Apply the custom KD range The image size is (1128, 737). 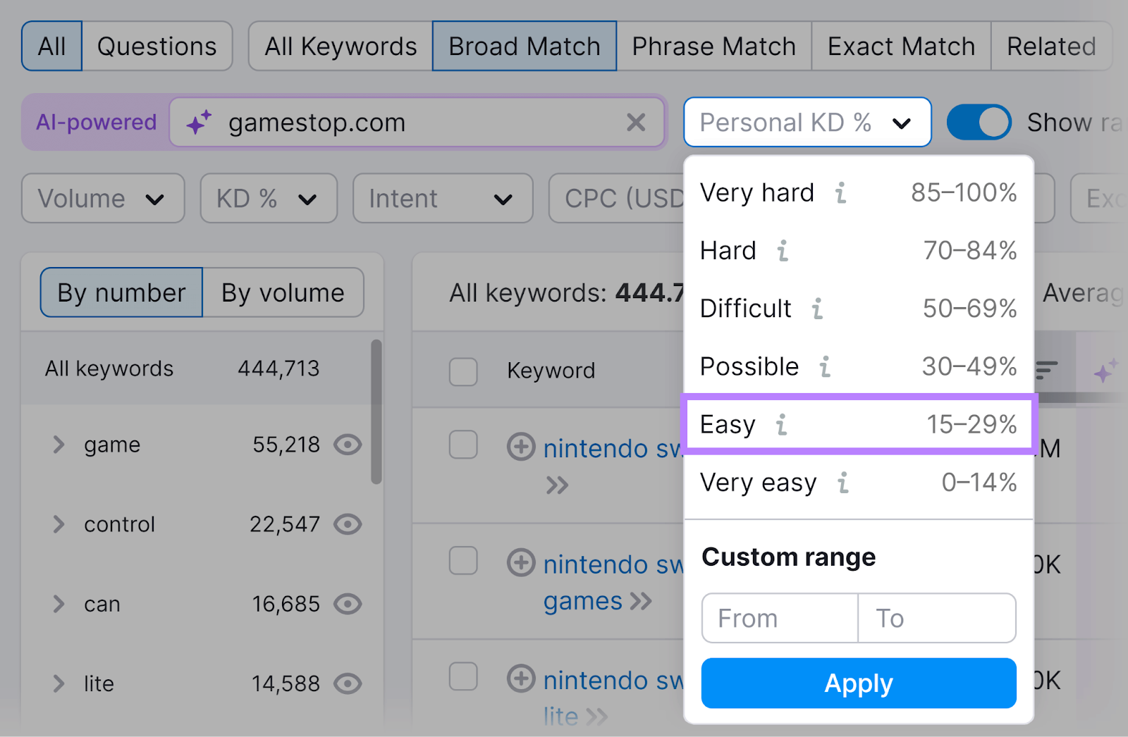point(857,683)
